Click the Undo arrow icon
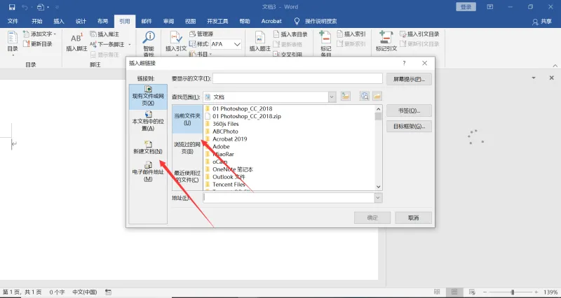The height and width of the screenshot is (298, 561). pyautogui.click(x=25, y=7)
